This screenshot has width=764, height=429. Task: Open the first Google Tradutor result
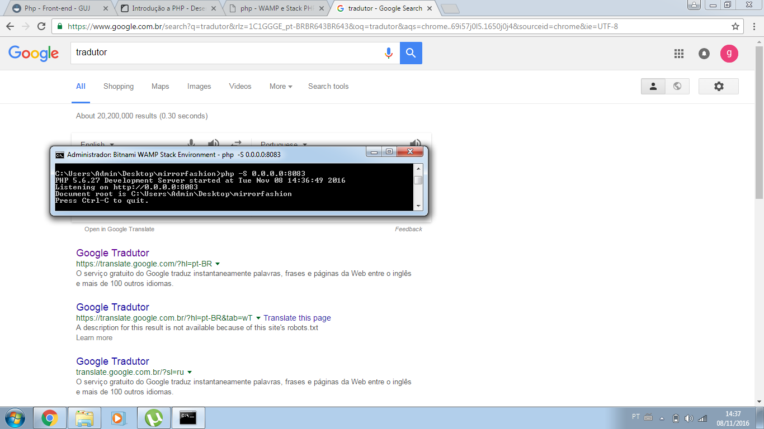112,253
